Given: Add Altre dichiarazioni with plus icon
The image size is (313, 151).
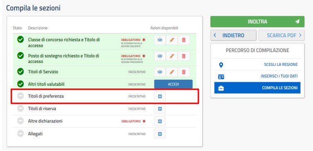Looking at the screenshot, I should [x=160, y=121].
